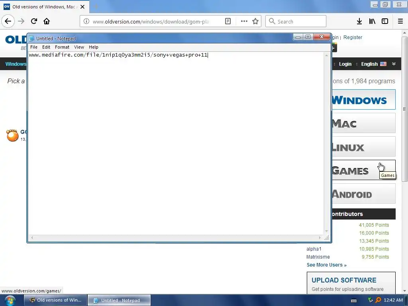
Task: Click the Login link in the dark navigation bar
Action: [345, 64]
